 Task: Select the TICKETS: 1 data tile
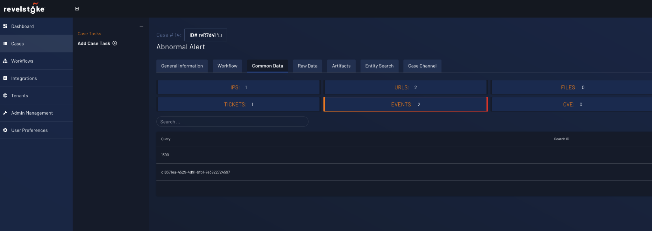pos(238,105)
